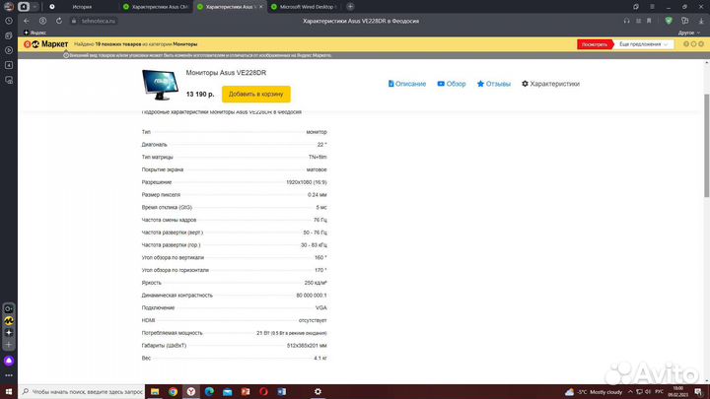This screenshot has width=710, height=399.
Task: Click the red Посмотреть button
Action: (595, 44)
